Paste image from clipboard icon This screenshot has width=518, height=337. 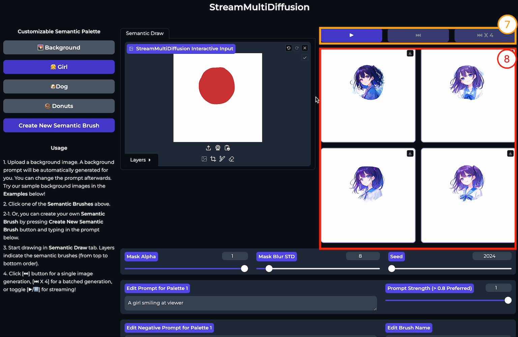tap(227, 148)
